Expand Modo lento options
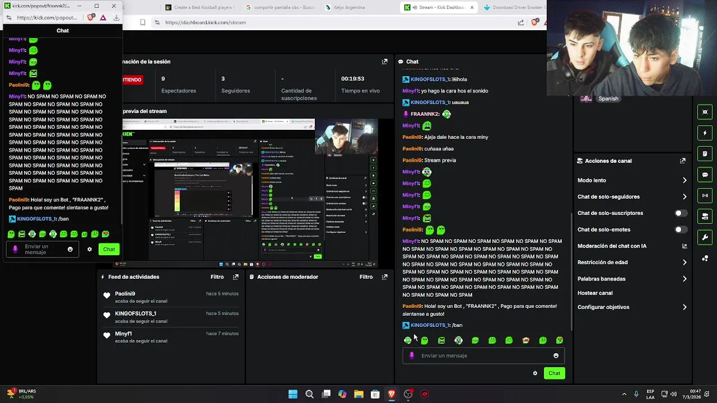 [685, 180]
